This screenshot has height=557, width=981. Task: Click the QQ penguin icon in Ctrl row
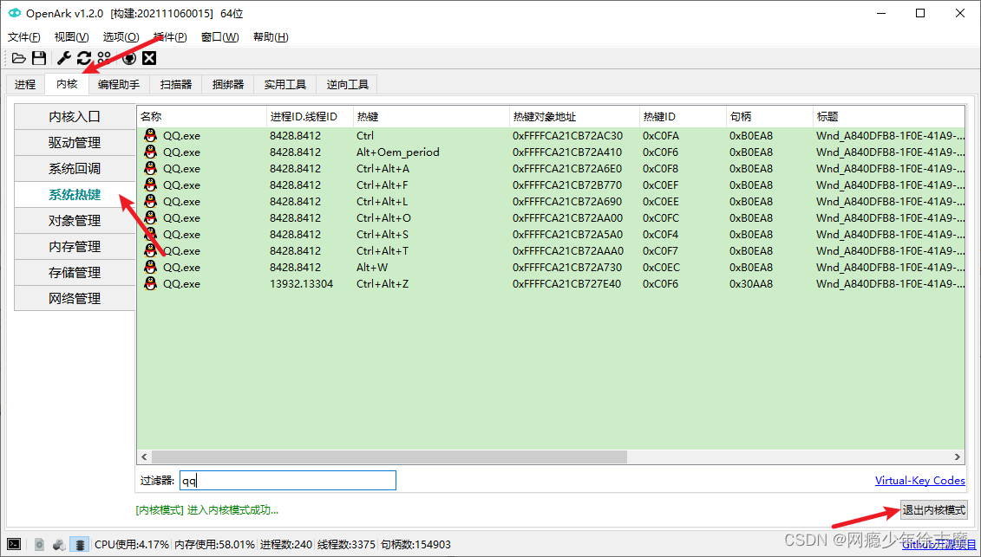coord(151,135)
